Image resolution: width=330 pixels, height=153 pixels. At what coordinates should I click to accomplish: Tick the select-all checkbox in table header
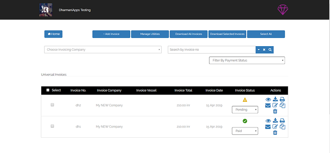48,90
